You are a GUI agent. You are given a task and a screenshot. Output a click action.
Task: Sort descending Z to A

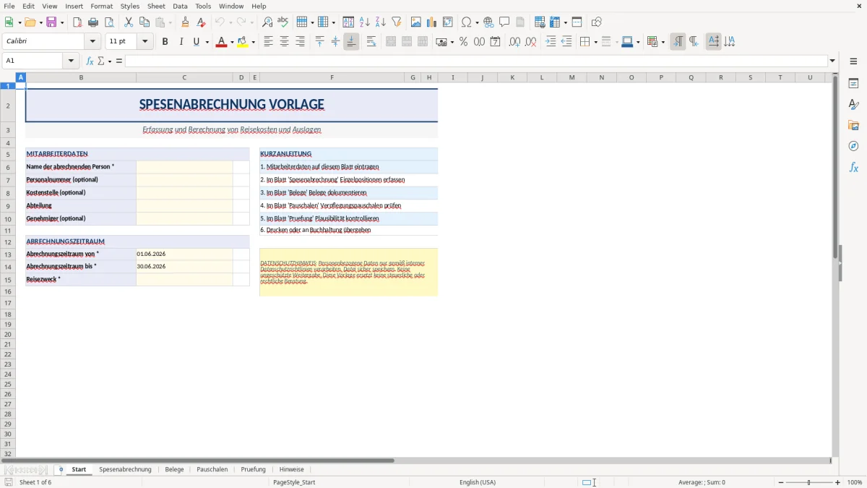point(381,22)
